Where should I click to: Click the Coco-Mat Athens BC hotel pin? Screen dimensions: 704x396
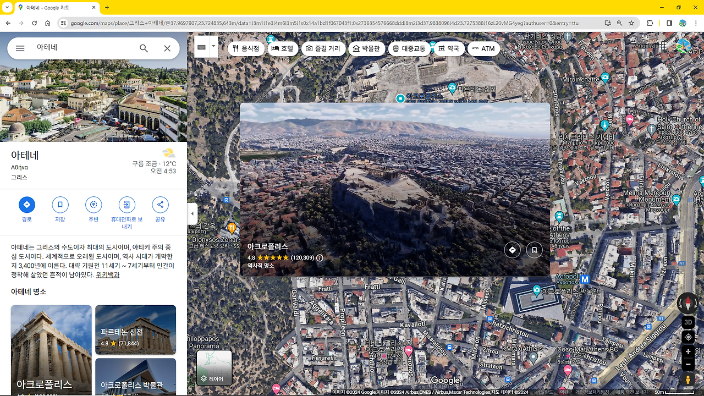point(568,370)
